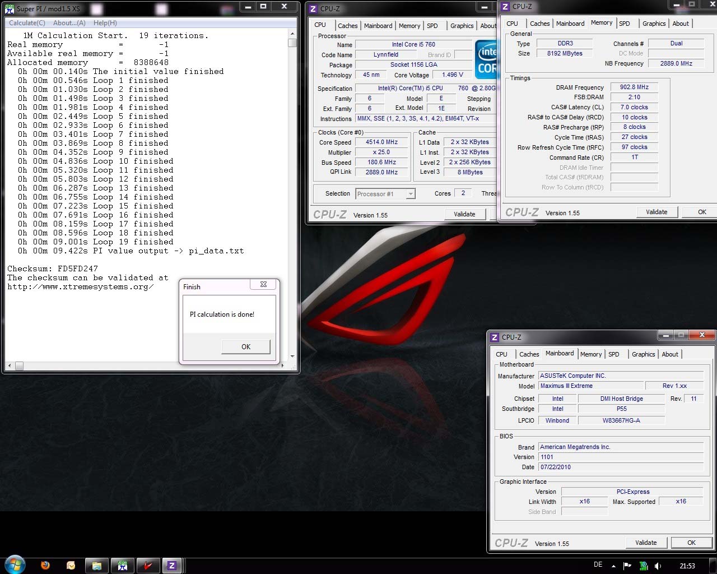The image size is (717, 574).
Task: Open the About...(A) menu in Super PI
Action: click(69, 23)
